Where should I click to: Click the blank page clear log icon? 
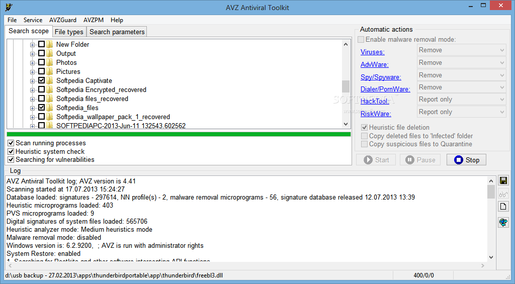pyautogui.click(x=503, y=207)
